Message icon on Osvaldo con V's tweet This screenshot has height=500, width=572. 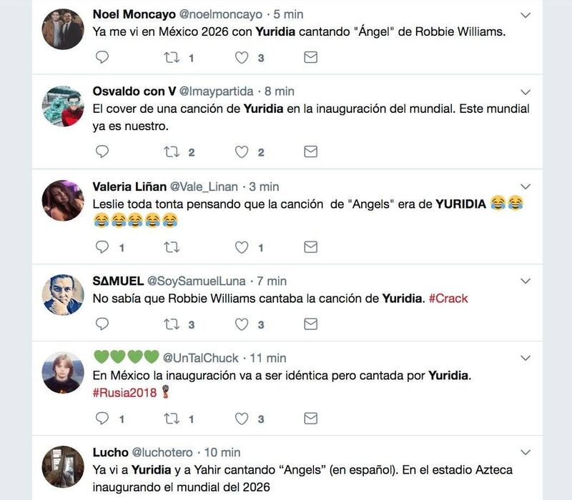click(x=310, y=151)
